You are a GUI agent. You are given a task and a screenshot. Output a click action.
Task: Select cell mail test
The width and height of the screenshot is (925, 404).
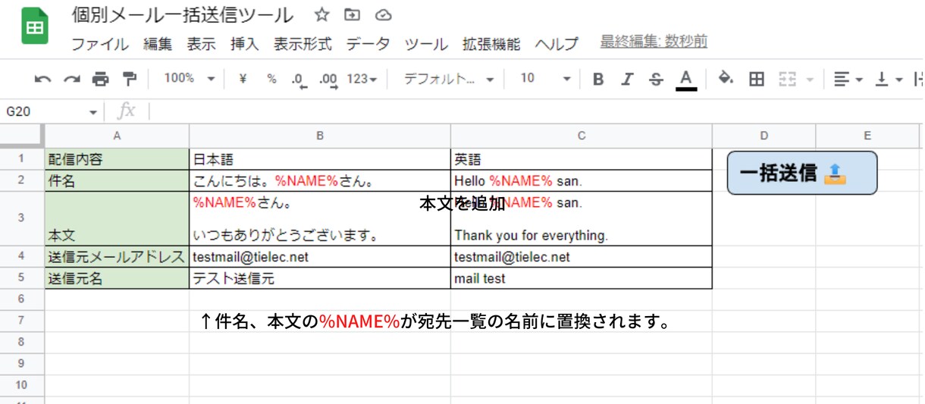click(x=582, y=278)
